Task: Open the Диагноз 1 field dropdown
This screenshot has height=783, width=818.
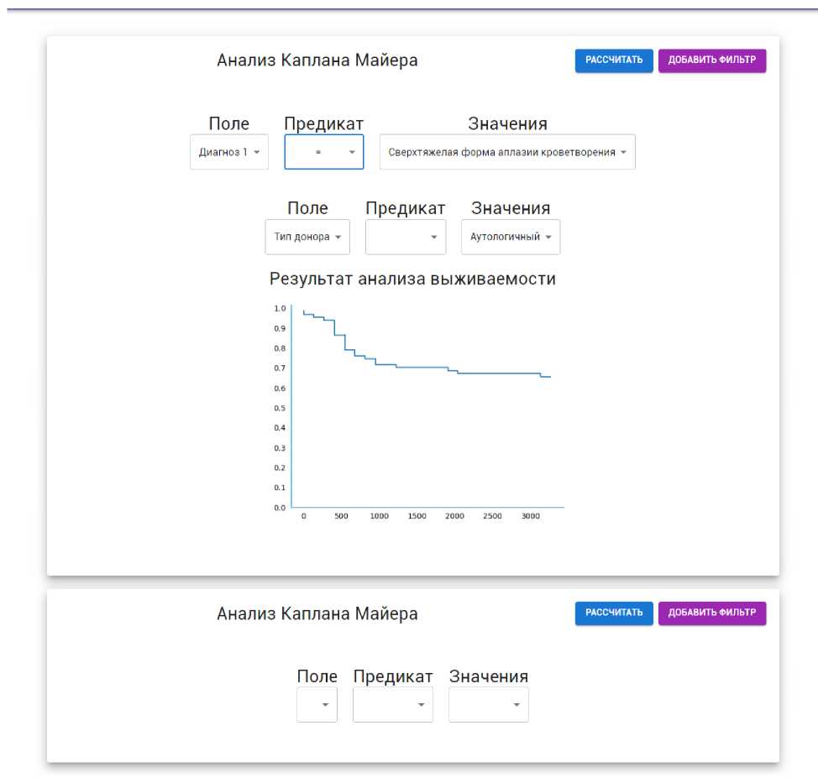Action: tap(228, 153)
